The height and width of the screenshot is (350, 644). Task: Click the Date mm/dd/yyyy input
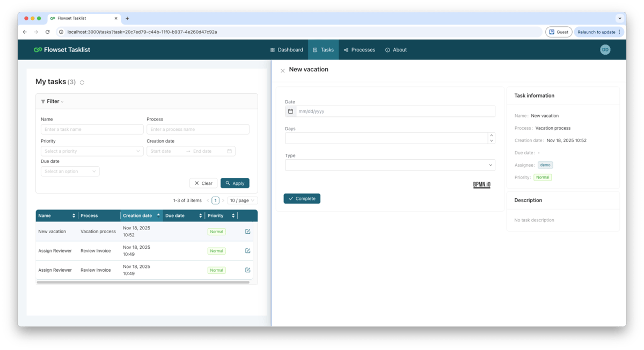point(396,111)
